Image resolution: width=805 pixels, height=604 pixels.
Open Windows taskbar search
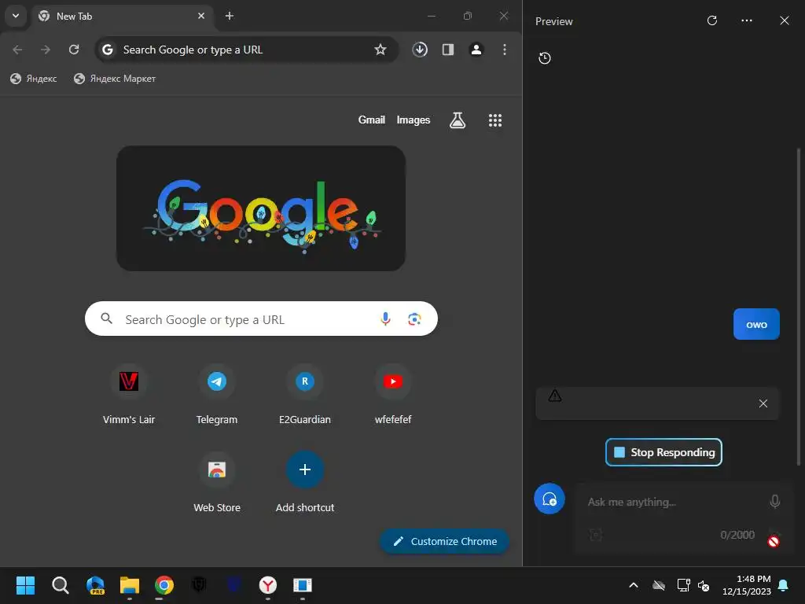point(60,585)
